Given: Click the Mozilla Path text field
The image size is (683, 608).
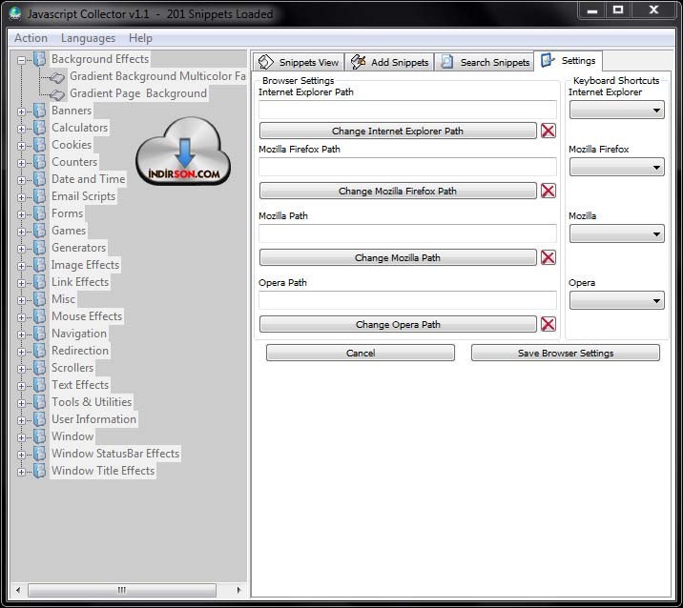Looking at the screenshot, I should (x=407, y=233).
